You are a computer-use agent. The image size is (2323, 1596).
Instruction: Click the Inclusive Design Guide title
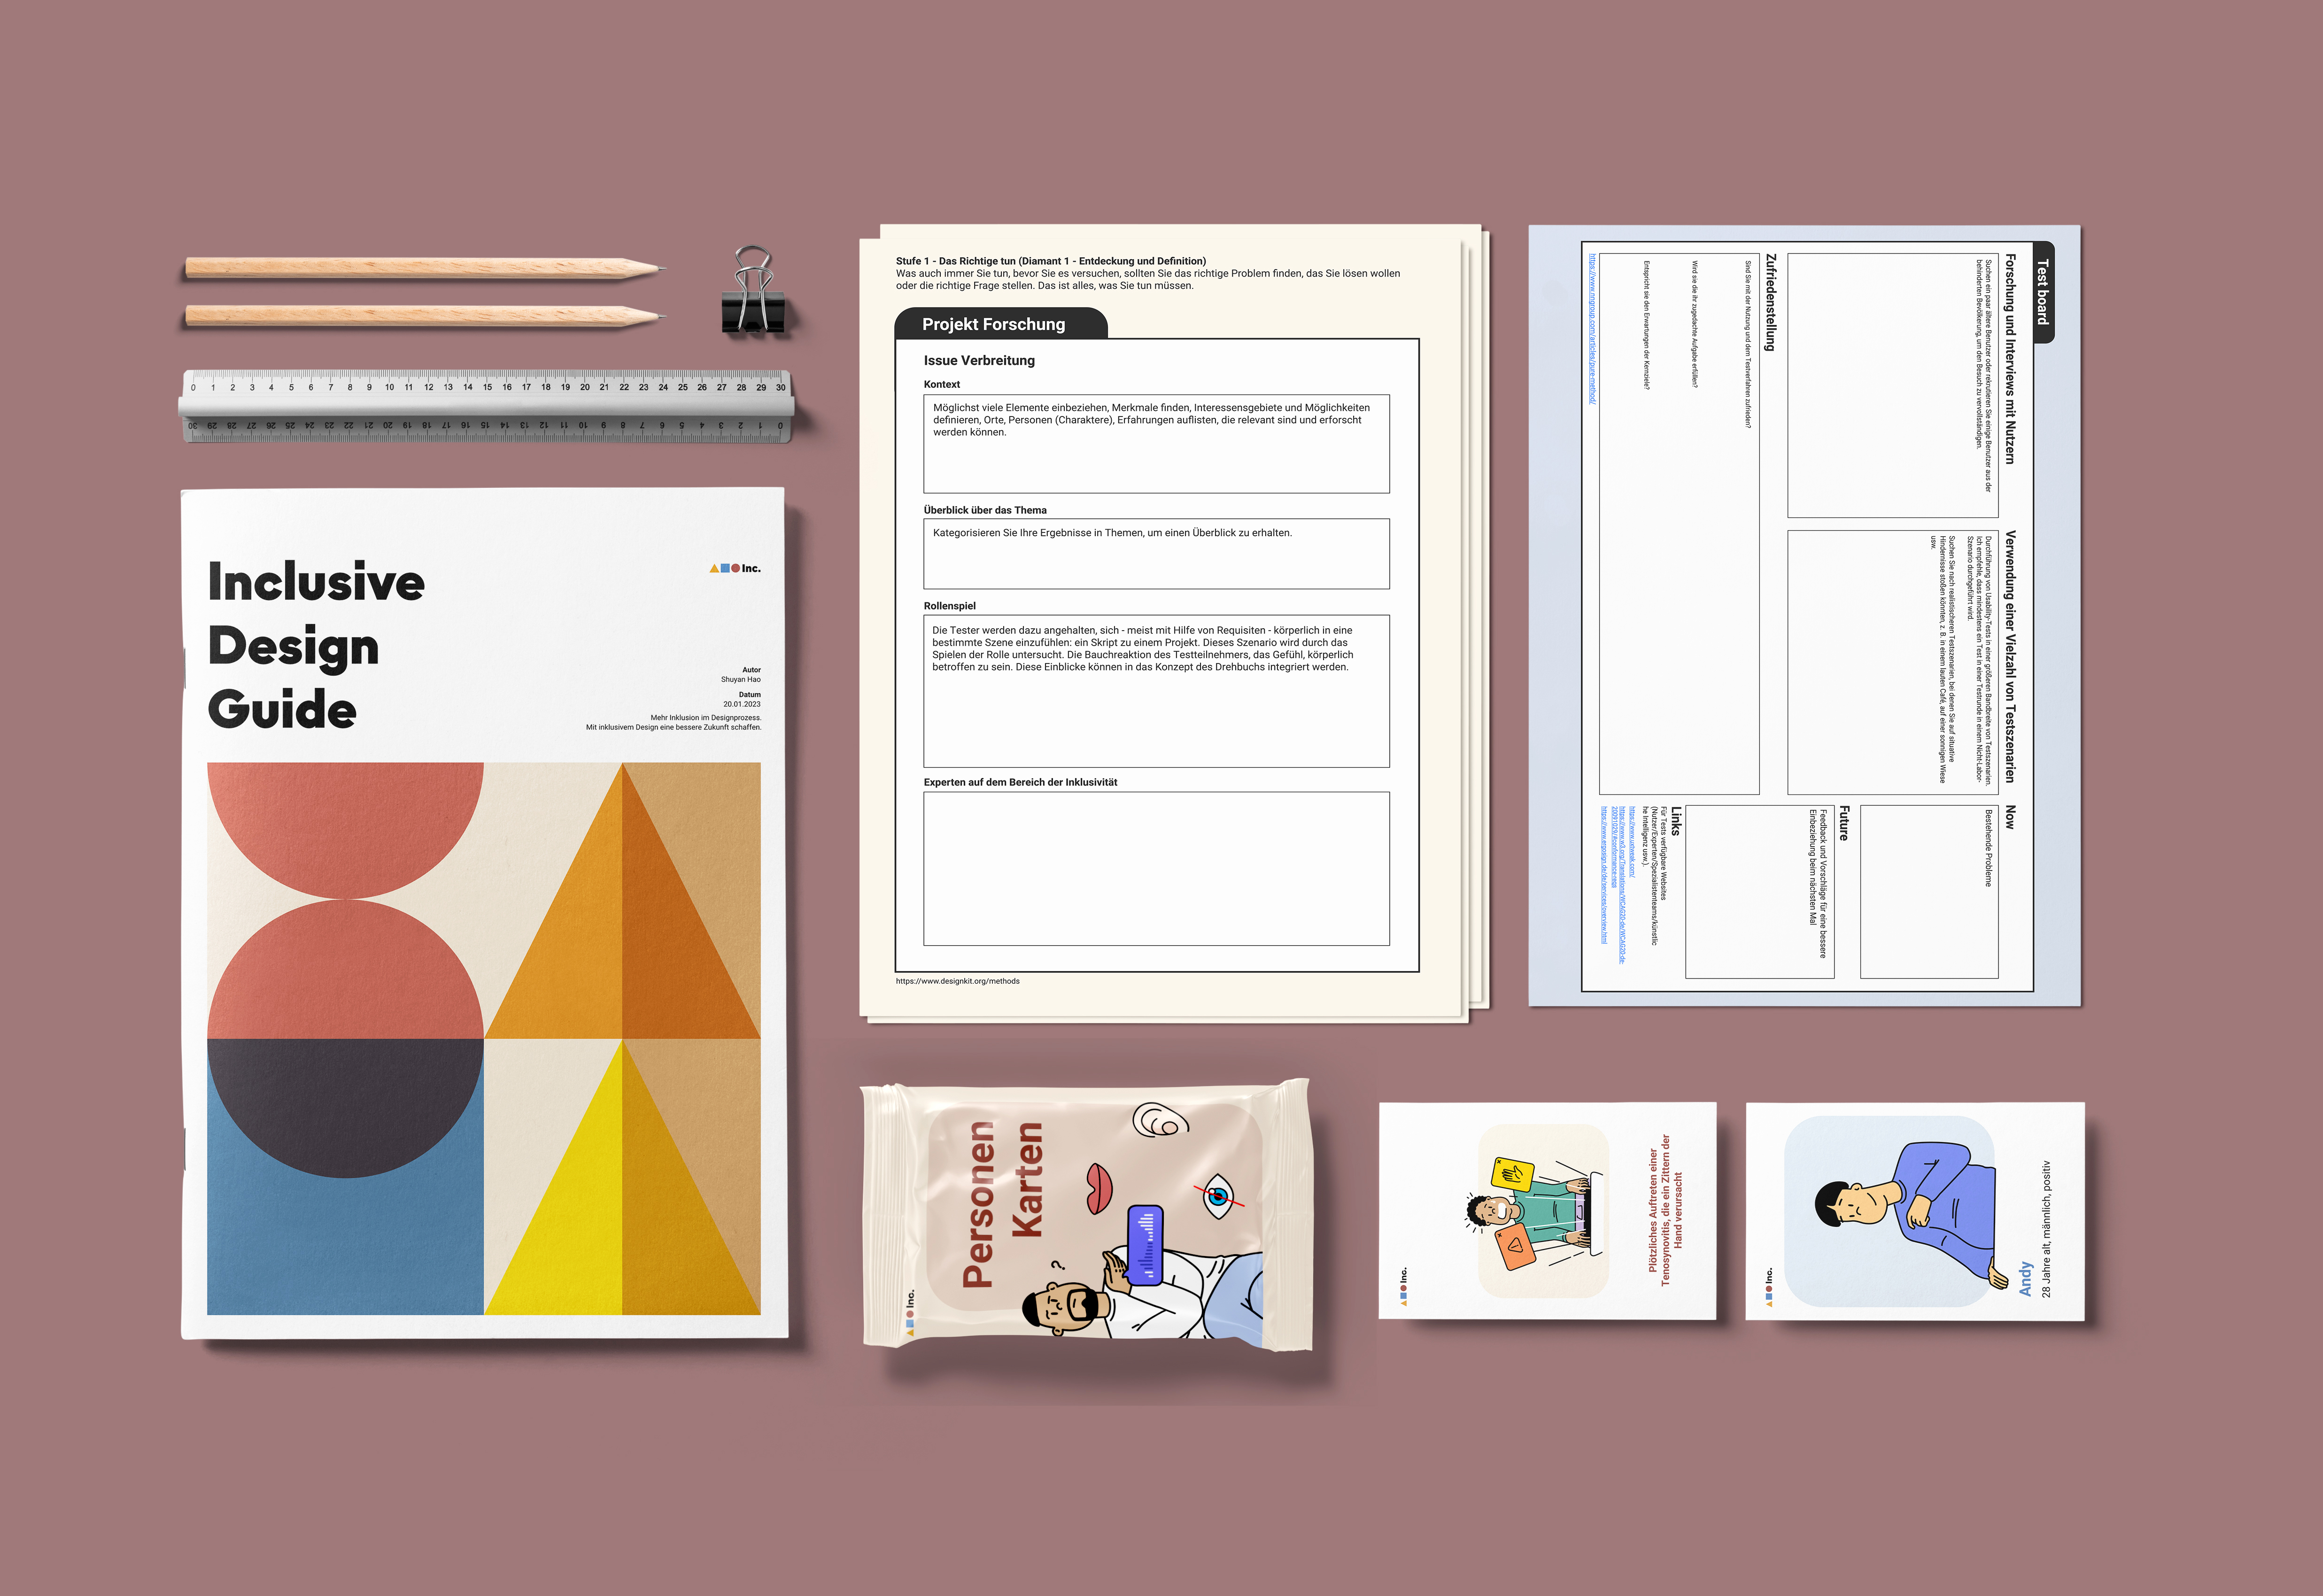[x=315, y=645]
